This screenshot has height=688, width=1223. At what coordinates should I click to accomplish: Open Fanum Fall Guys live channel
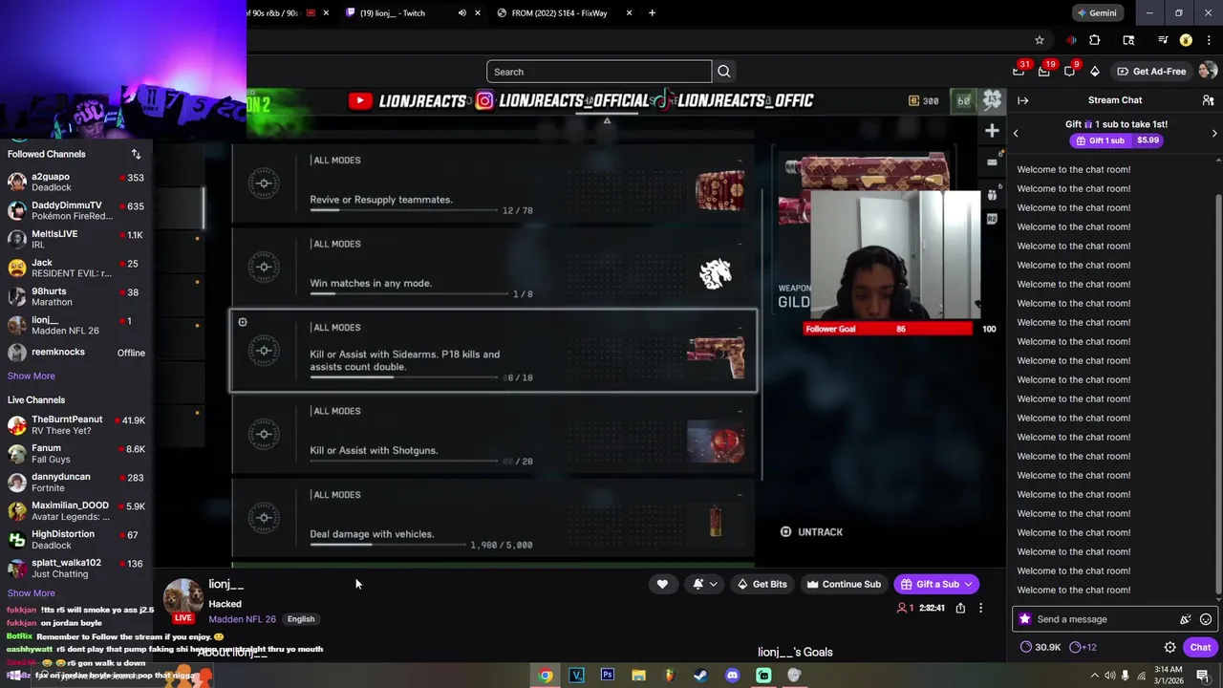[76, 454]
